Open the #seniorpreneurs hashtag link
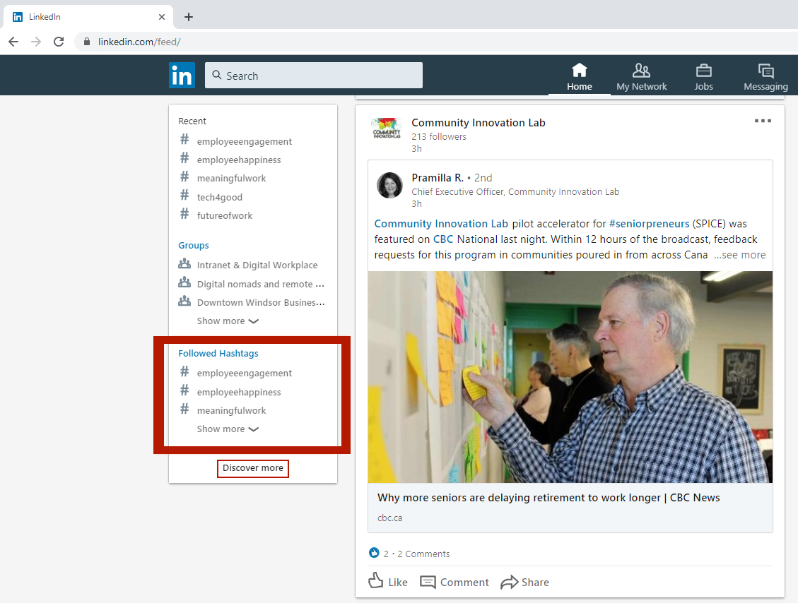This screenshot has height=603, width=798. pyautogui.click(x=649, y=224)
